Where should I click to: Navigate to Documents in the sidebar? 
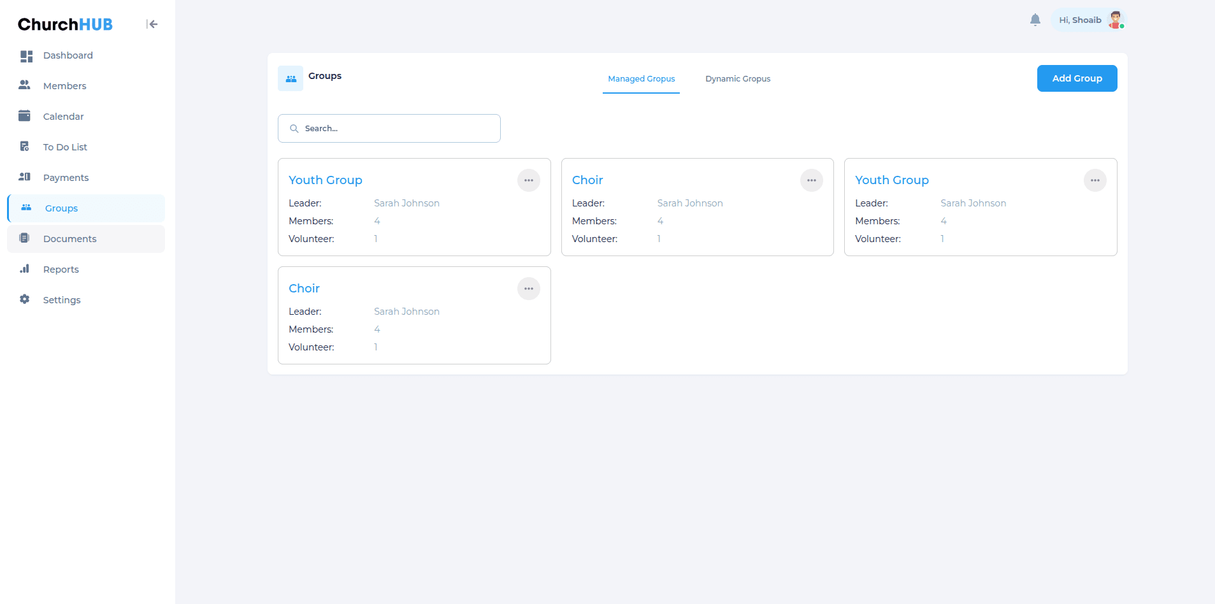[x=69, y=239]
